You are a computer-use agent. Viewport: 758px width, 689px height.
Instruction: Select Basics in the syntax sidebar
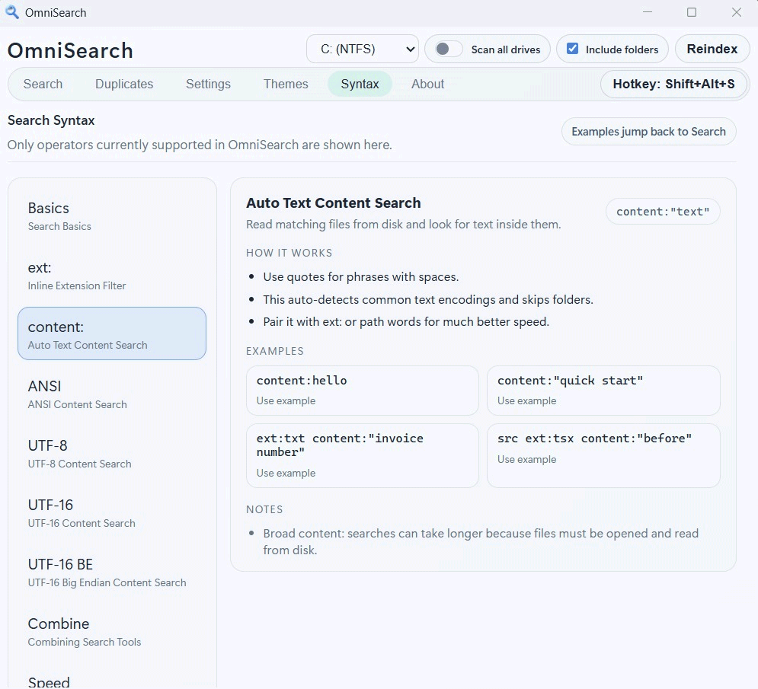[111, 215]
